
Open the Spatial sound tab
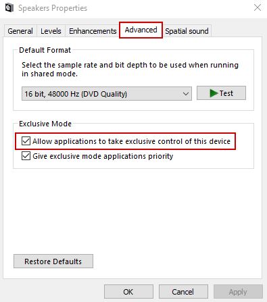click(x=187, y=31)
